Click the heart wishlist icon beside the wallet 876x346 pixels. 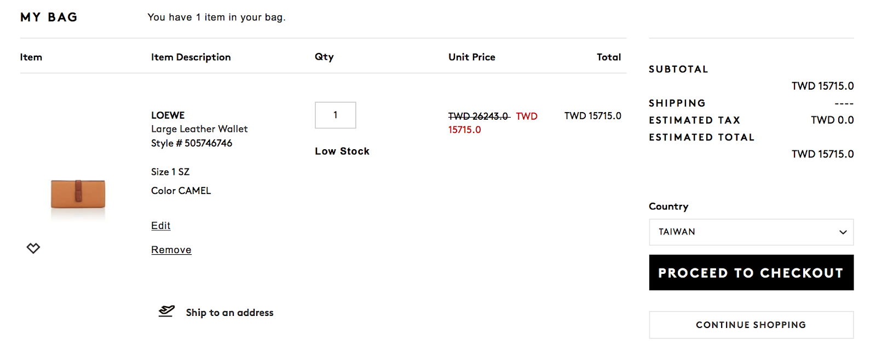point(33,248)
